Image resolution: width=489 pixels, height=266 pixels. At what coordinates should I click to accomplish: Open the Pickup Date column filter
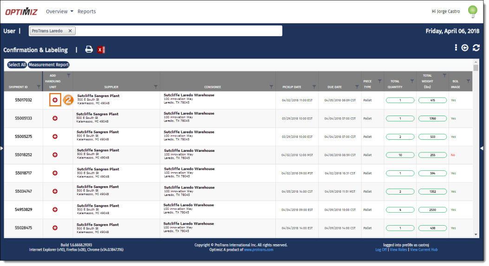click(314, 87)
